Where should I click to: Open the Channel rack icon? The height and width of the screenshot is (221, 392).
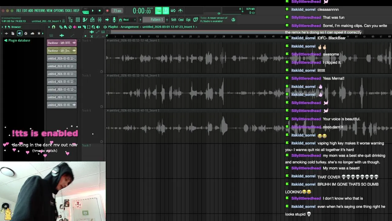78,20
